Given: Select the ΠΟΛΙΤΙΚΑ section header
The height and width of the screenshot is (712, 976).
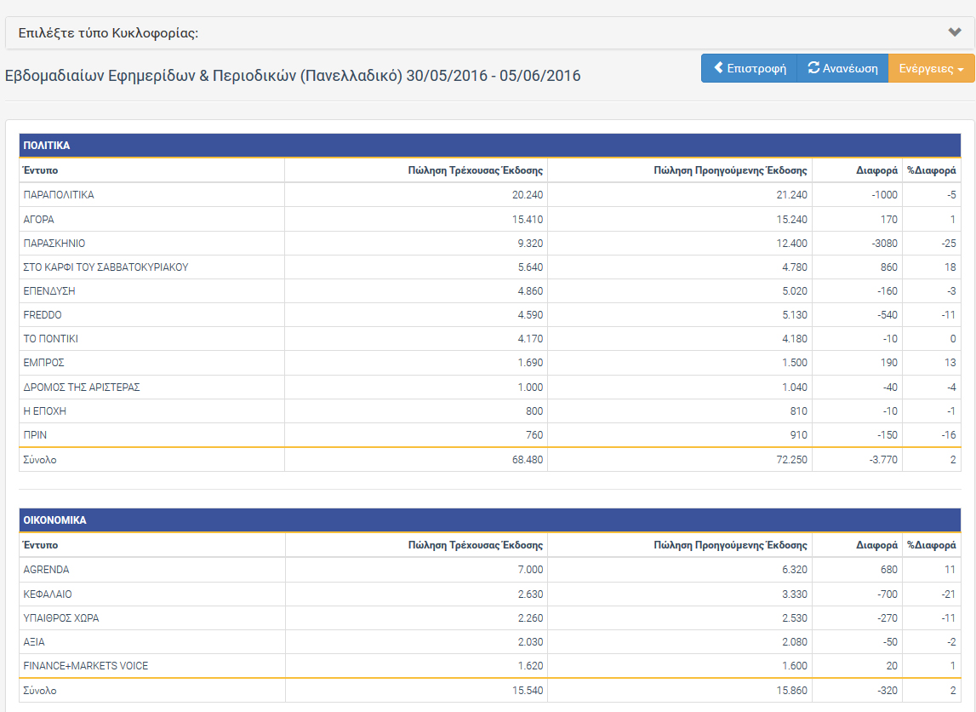Looking at the screenshot, I should tap(47, 146).
